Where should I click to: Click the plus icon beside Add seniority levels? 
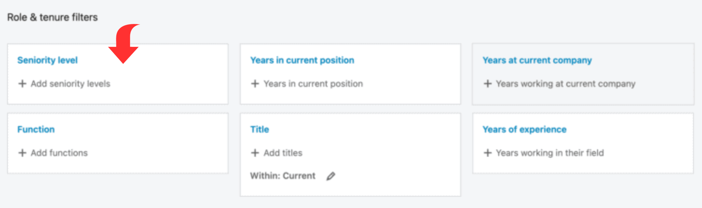[x=22, y=83]
